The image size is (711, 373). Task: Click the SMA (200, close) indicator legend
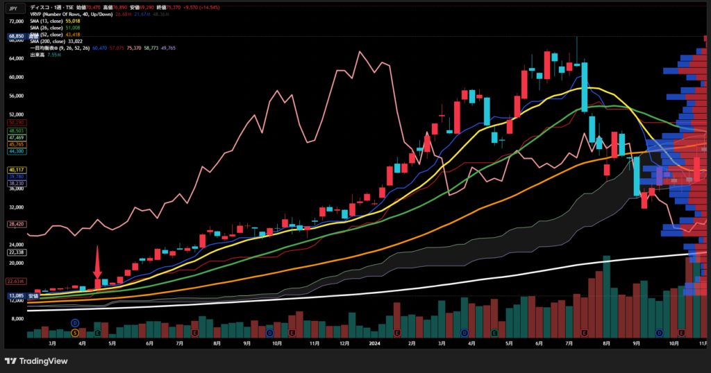point(53,42)
